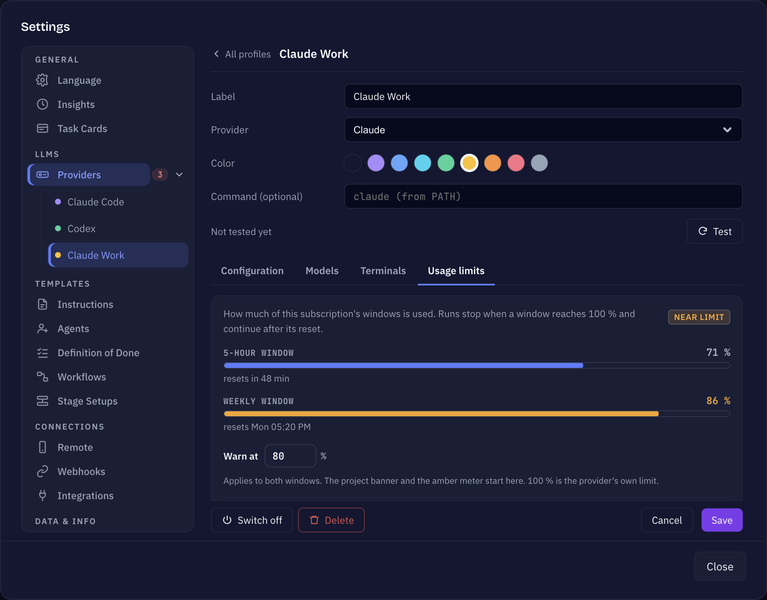Click the providers count badge 3

coord(160,175)
